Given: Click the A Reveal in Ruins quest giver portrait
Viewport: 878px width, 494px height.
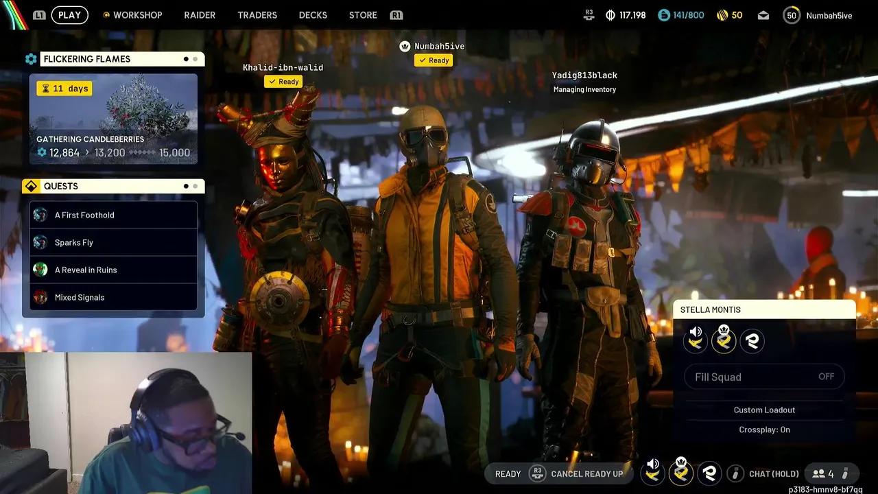Looking at the screenshot, I should click(40, 270).
